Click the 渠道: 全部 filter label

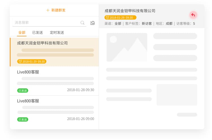113,23
